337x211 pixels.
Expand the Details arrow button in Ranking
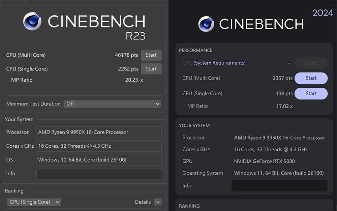pos(157,202)
